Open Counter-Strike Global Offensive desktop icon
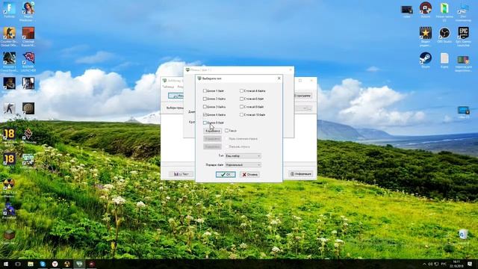The width and height of the screenshot is (478, 269). 10,36
